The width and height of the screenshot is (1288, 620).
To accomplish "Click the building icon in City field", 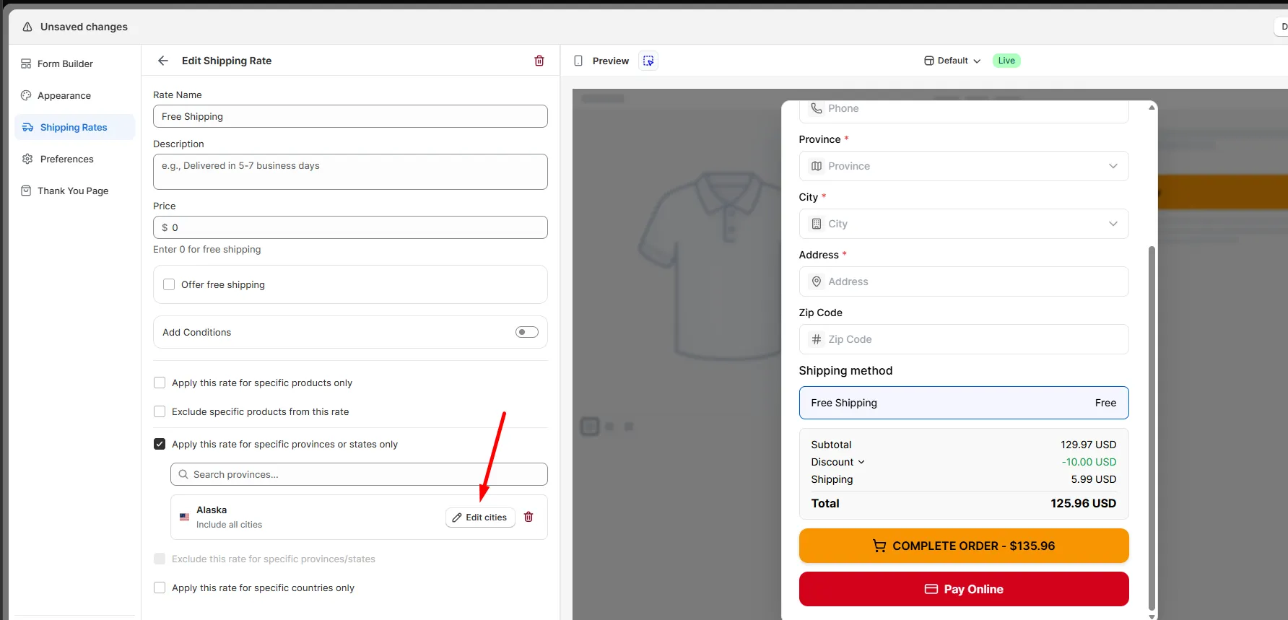I will point(817,224).
